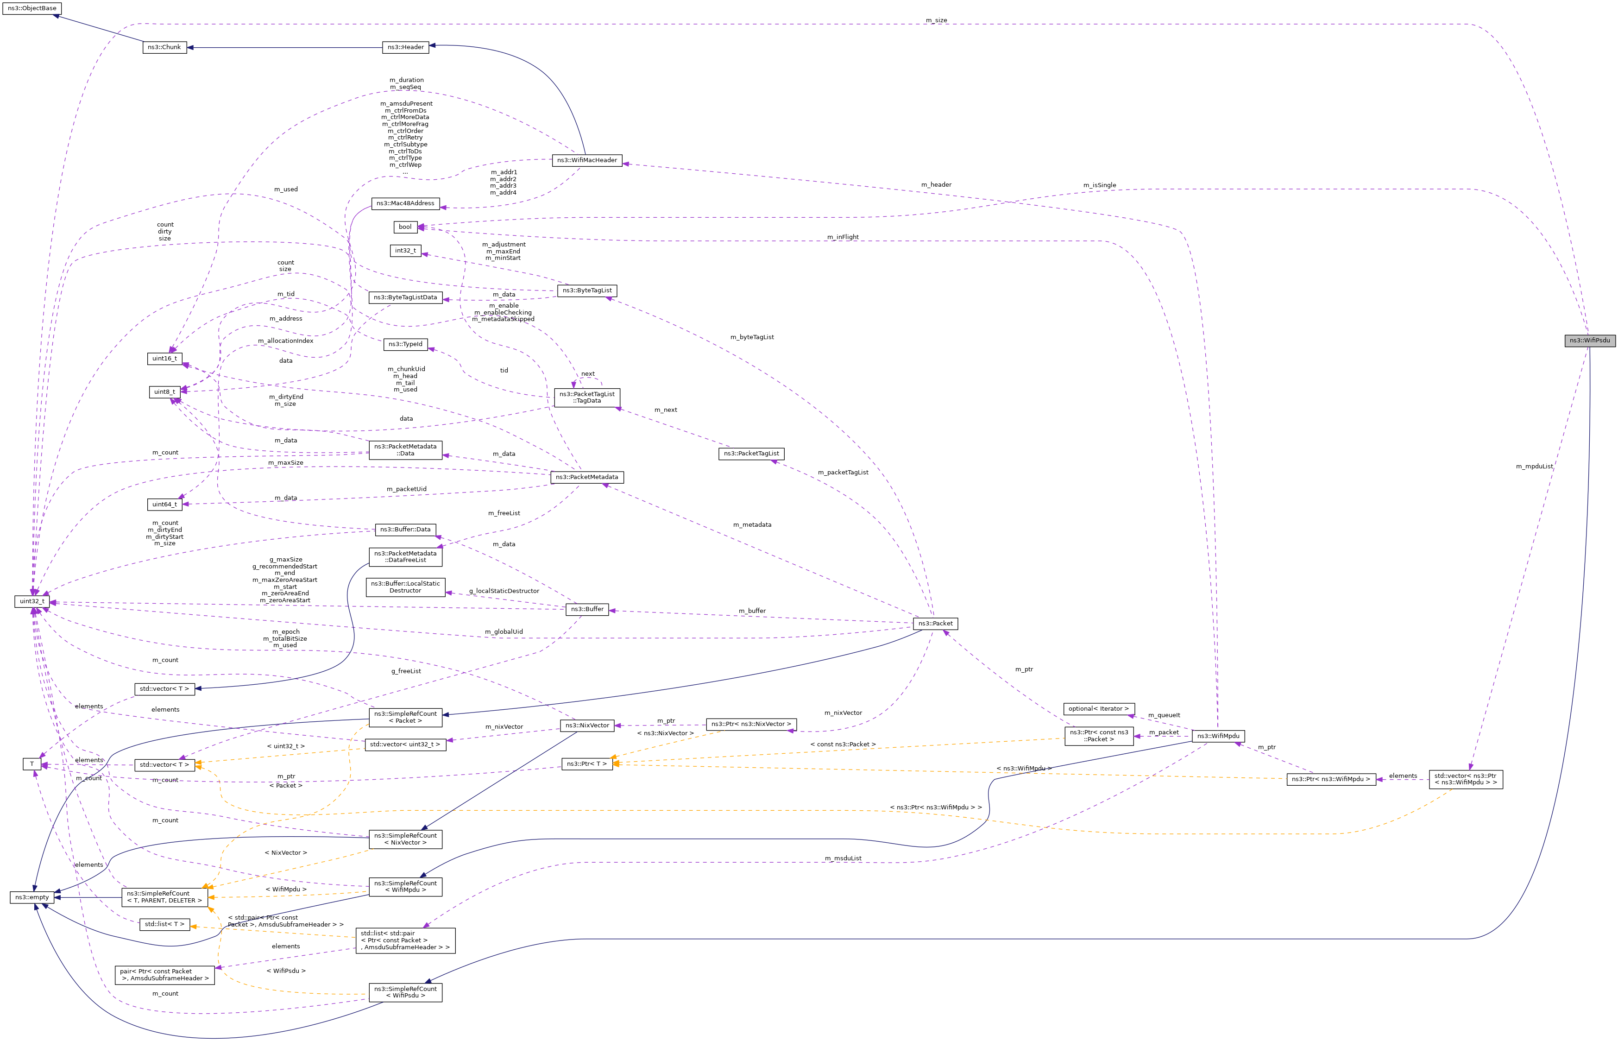Image resolution: width=1618 pixels, height=1041 pixels.
Task: Open the ns3::Packet class node
Action: [x=935, y=624]
